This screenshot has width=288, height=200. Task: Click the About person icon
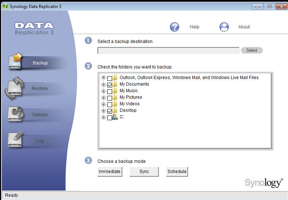click(224, 27)
